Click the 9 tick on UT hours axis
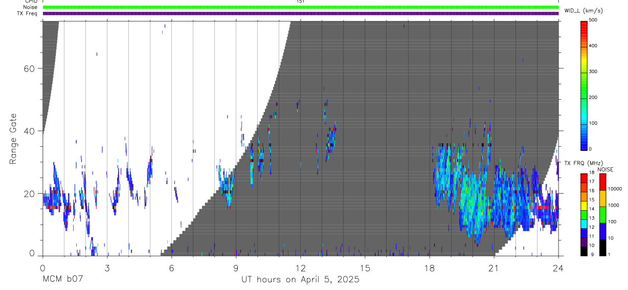The image size is (628, 290). [236, 267]
